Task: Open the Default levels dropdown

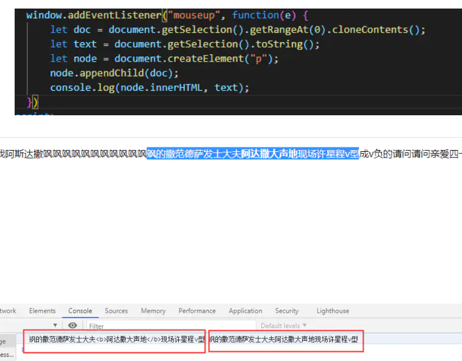Action: (283, 326)
